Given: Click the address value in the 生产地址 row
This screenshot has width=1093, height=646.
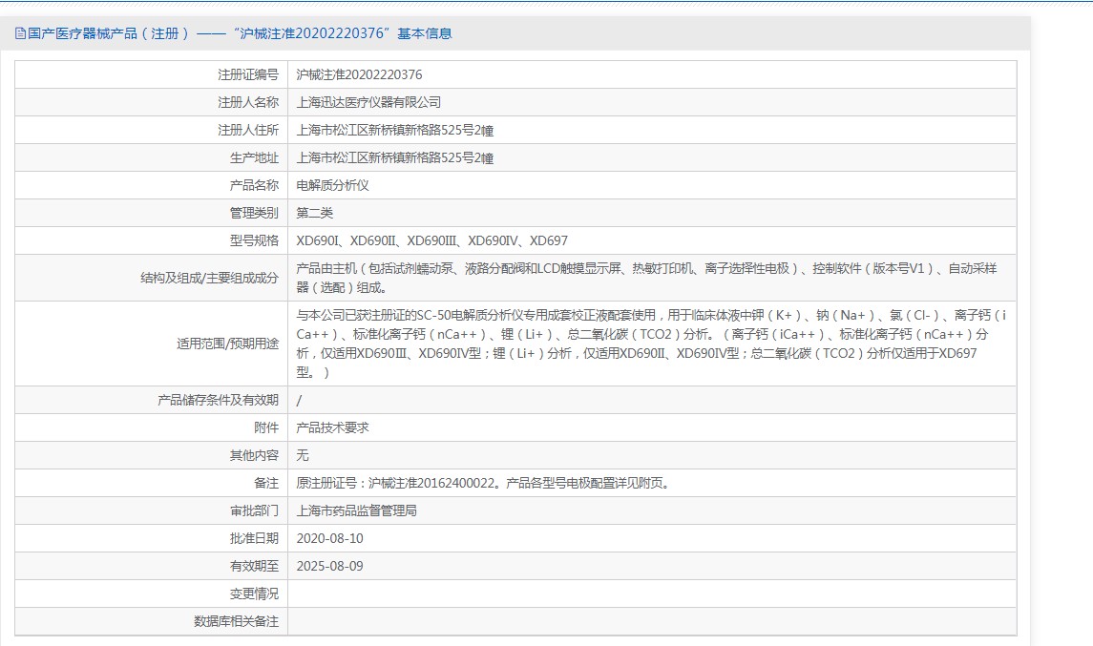Looking at the screenshot, I should click(394, 158).
